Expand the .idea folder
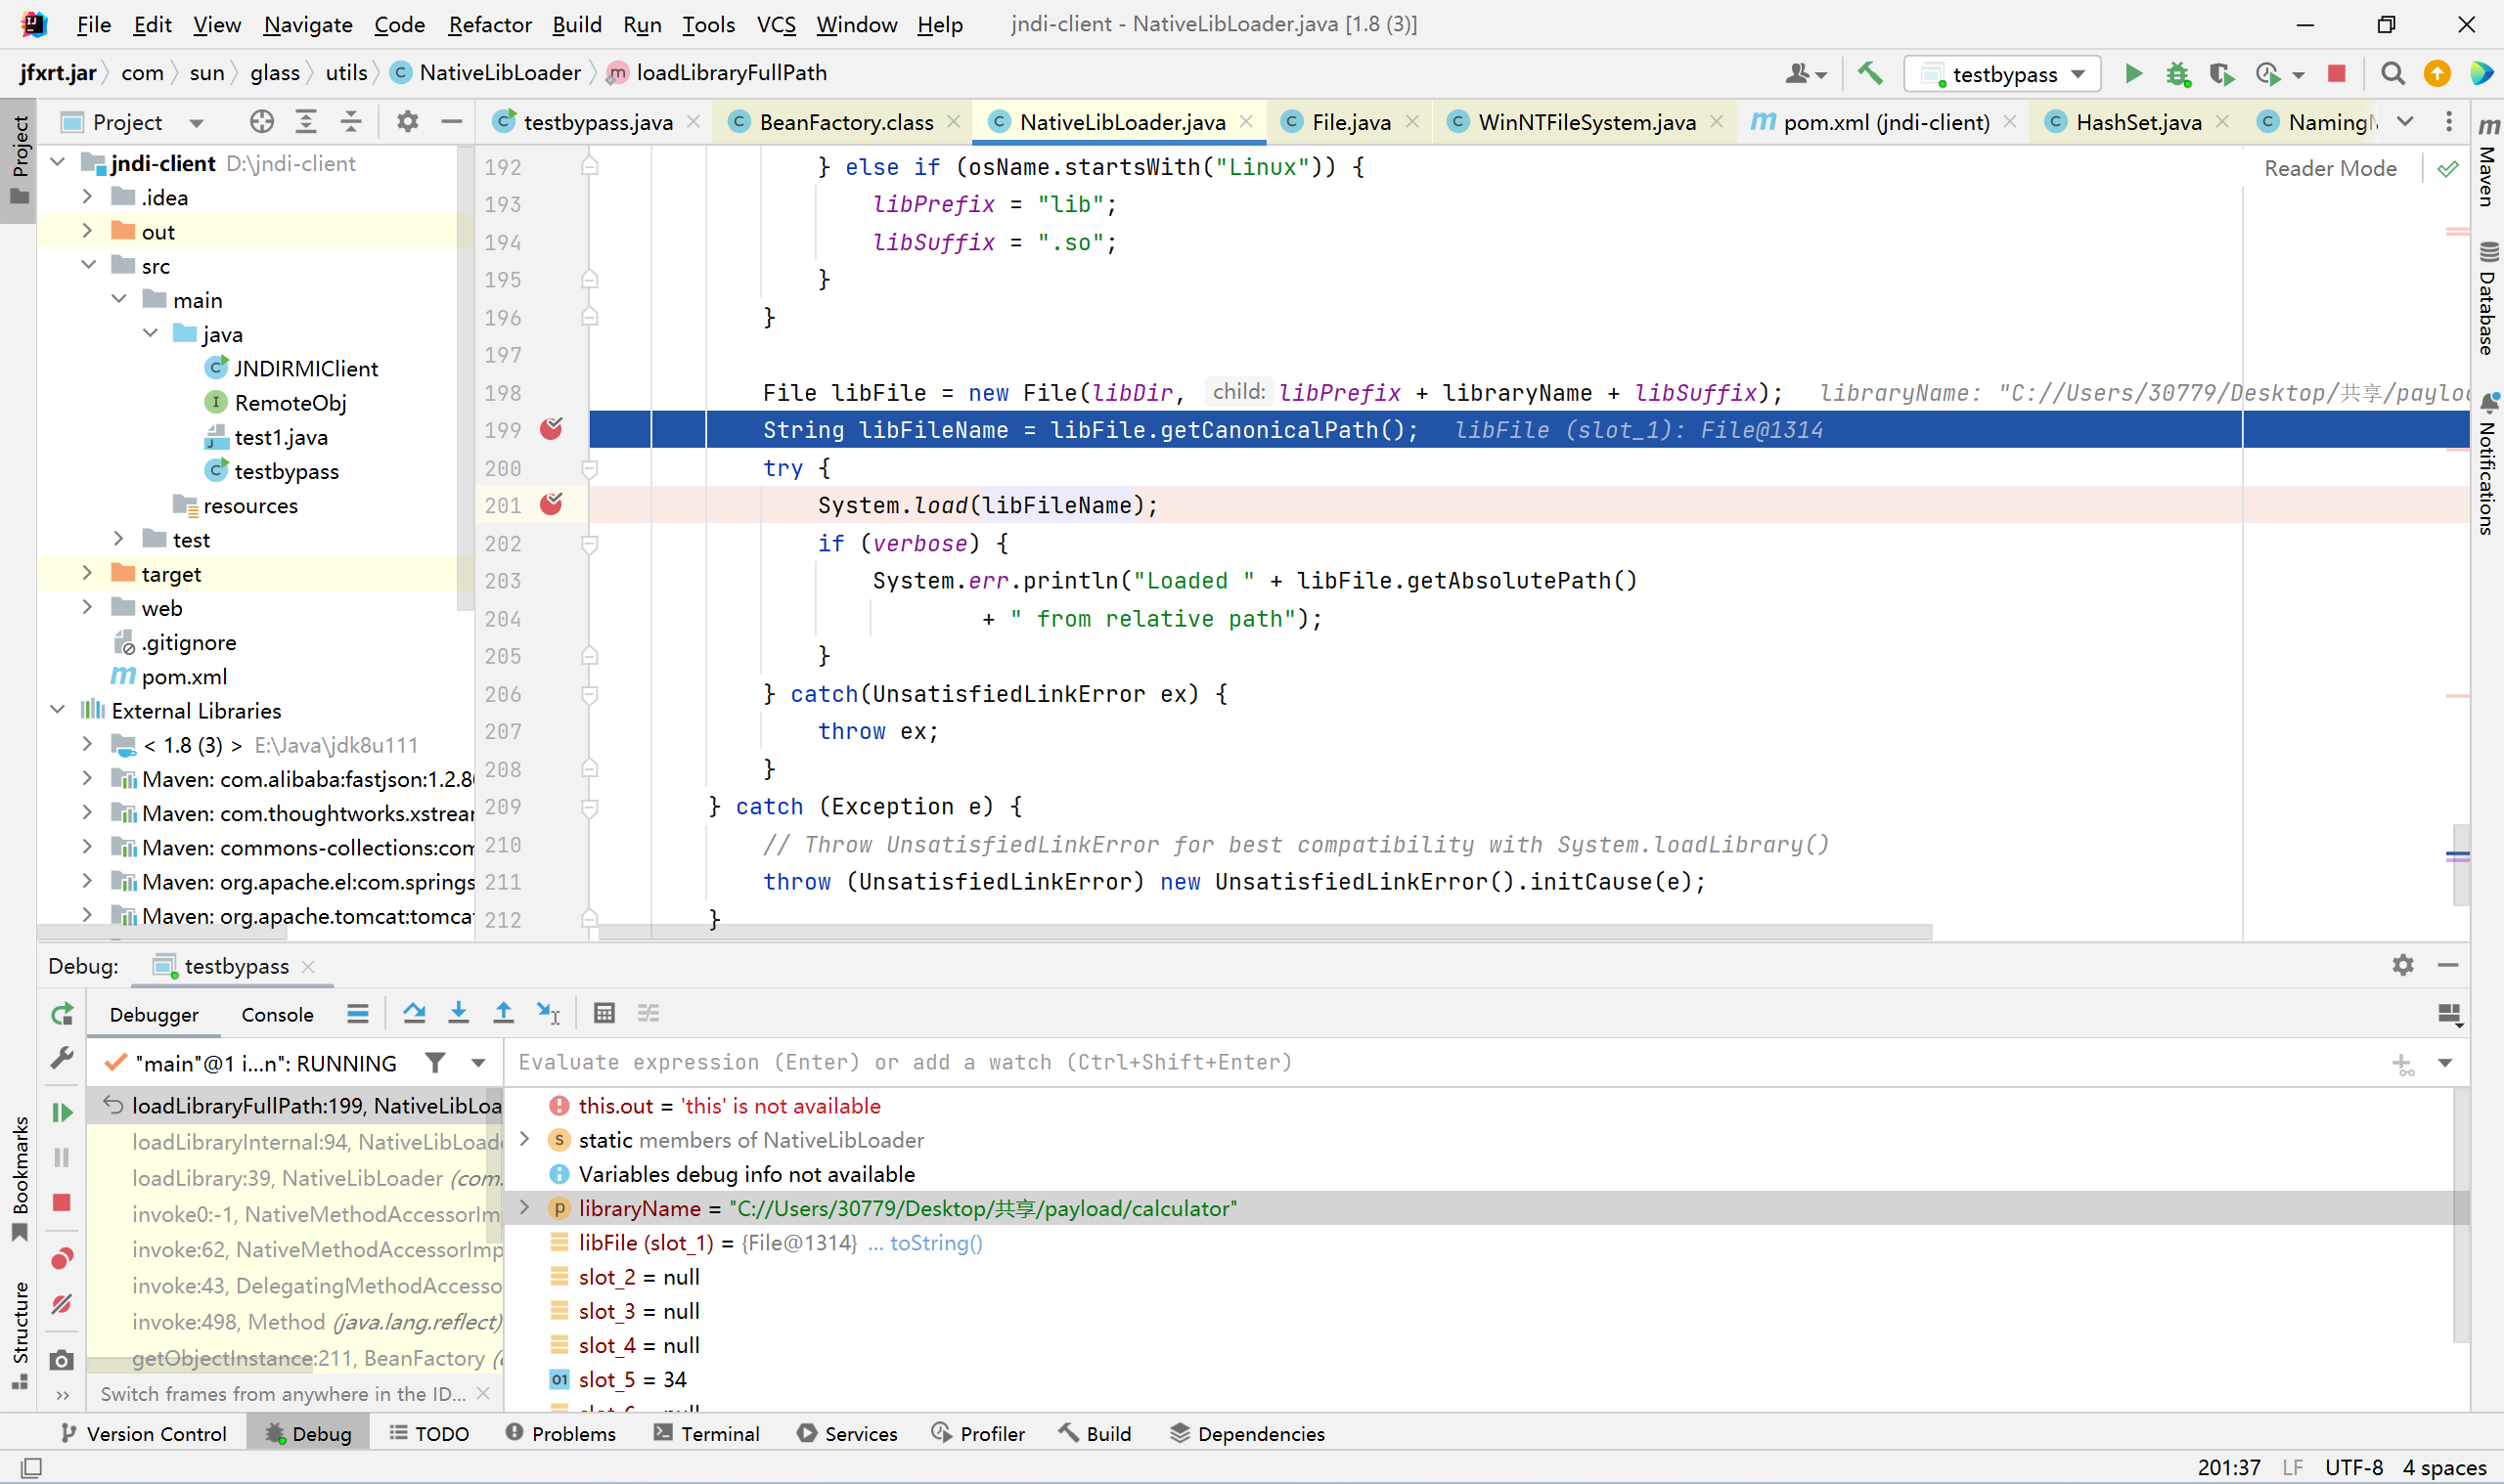Screen dimensions: 2504x1484 [87, 197]
